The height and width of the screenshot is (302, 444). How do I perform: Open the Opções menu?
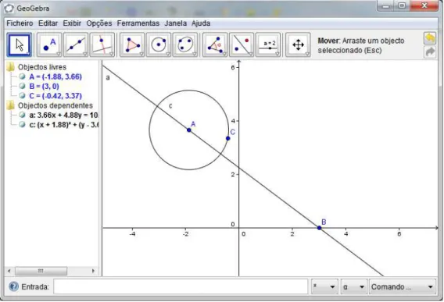99,23
